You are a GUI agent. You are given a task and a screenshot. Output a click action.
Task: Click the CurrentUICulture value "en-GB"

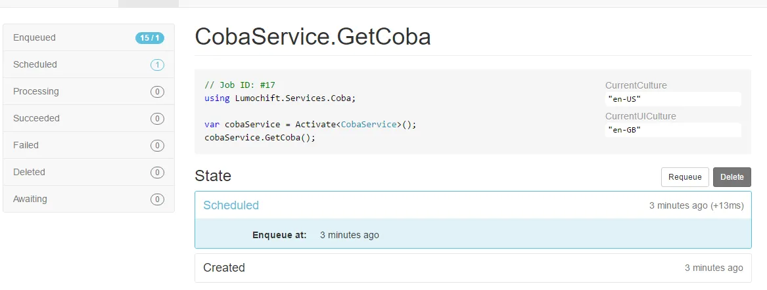tap(672, 130)
